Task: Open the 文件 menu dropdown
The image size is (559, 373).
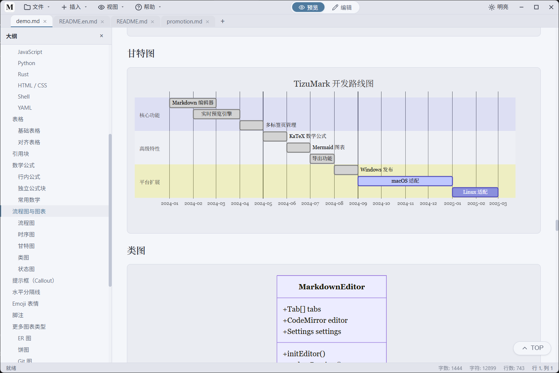Action: tap(37, 7)
